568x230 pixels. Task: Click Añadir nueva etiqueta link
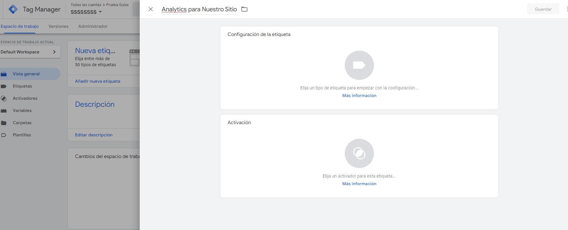98,81
